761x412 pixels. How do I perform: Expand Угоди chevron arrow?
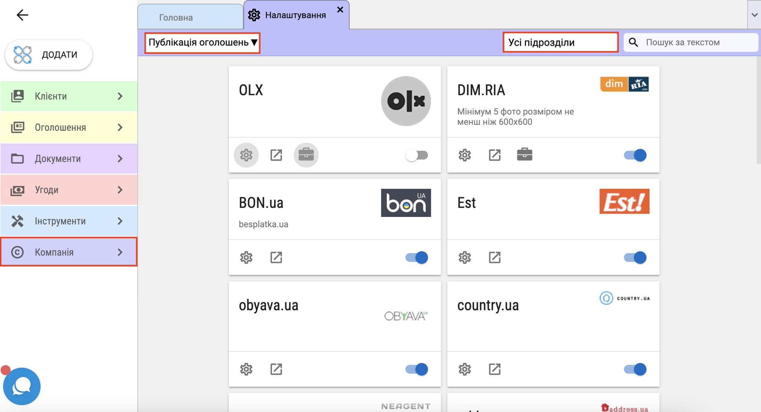pyautogui.click(x=120, y=190)
